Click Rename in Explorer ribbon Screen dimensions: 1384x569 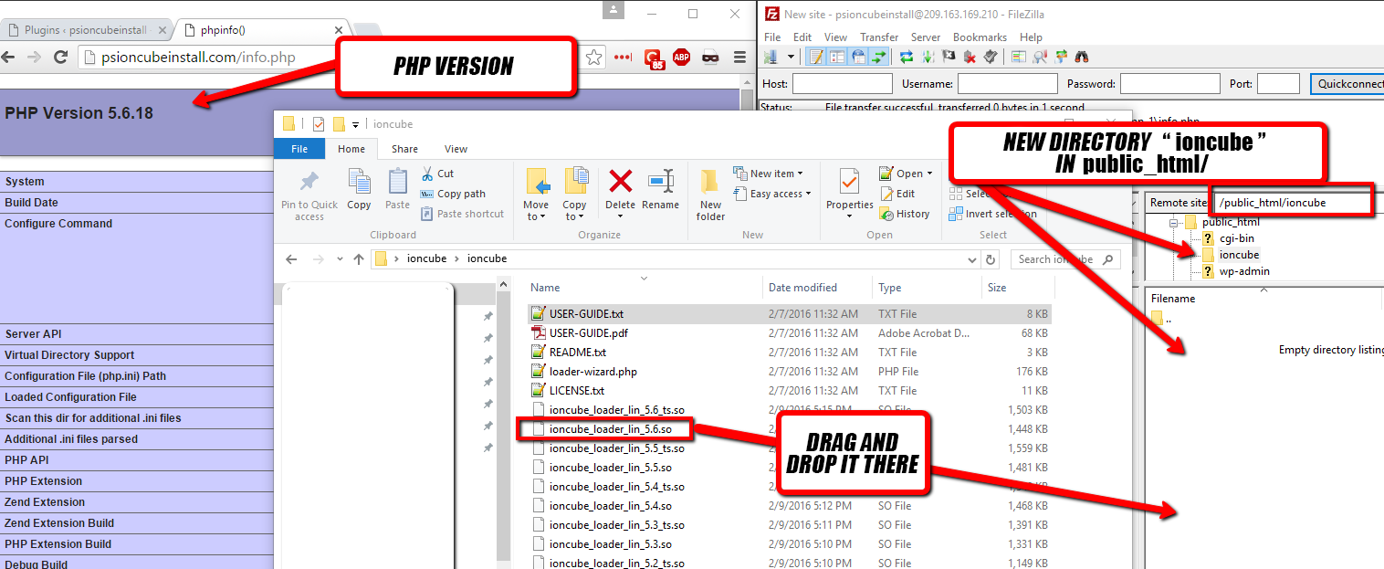coord(660,189)
